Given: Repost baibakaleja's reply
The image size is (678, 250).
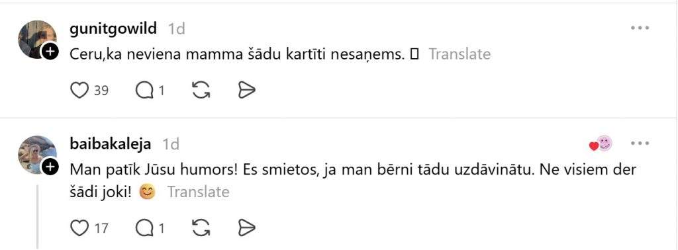Looking at the screenshot, I should pyautogui.click(x=201, y=228).
